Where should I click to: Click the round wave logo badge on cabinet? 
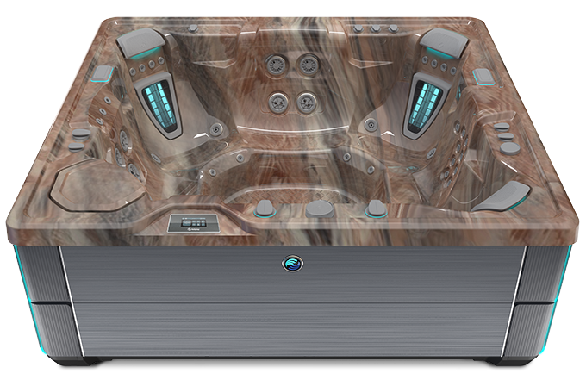(290, 265)
